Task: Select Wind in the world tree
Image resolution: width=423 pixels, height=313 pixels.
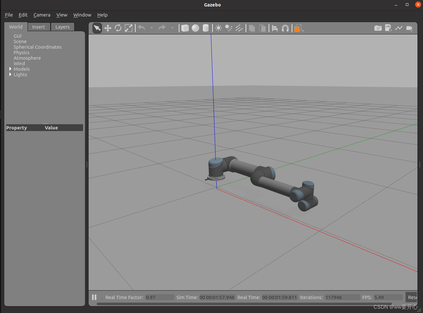Action: (19, 64)
